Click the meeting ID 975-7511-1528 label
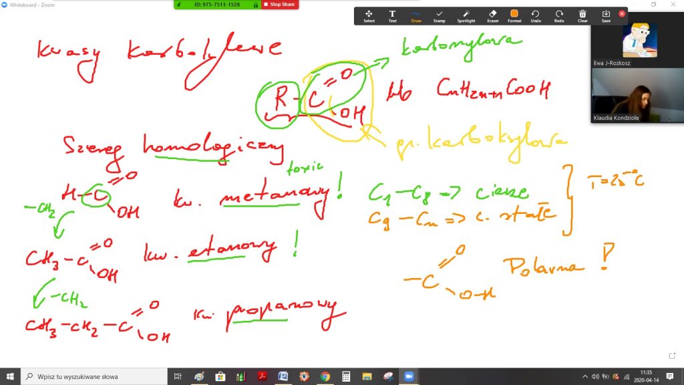This screenshot has width=684, height=385. coord(217,5)
